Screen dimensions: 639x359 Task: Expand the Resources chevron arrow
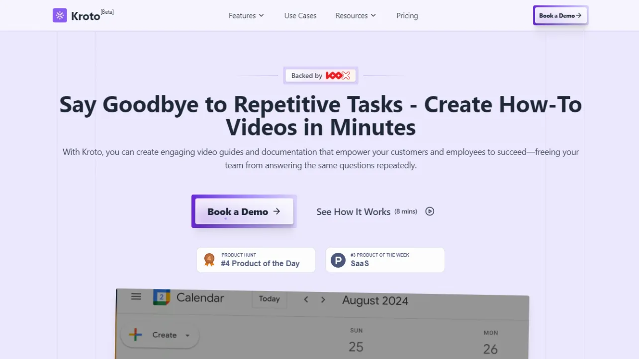click(x=373, y=16)
